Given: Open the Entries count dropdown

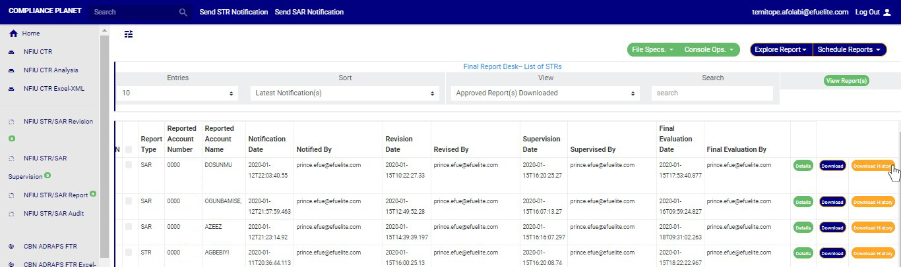Looking at the screenshot, I should point(178,93).
